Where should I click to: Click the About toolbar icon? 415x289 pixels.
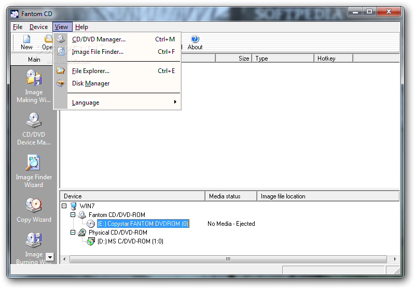point(195,39)
